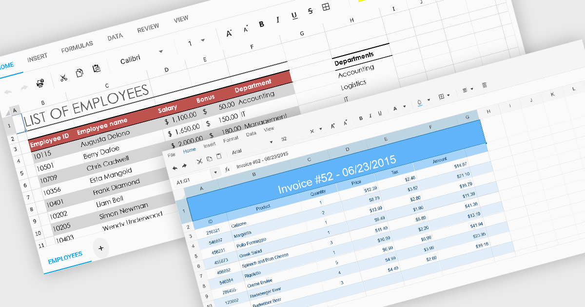Select the EMPLOYEES sheet tab

(65, 255)
